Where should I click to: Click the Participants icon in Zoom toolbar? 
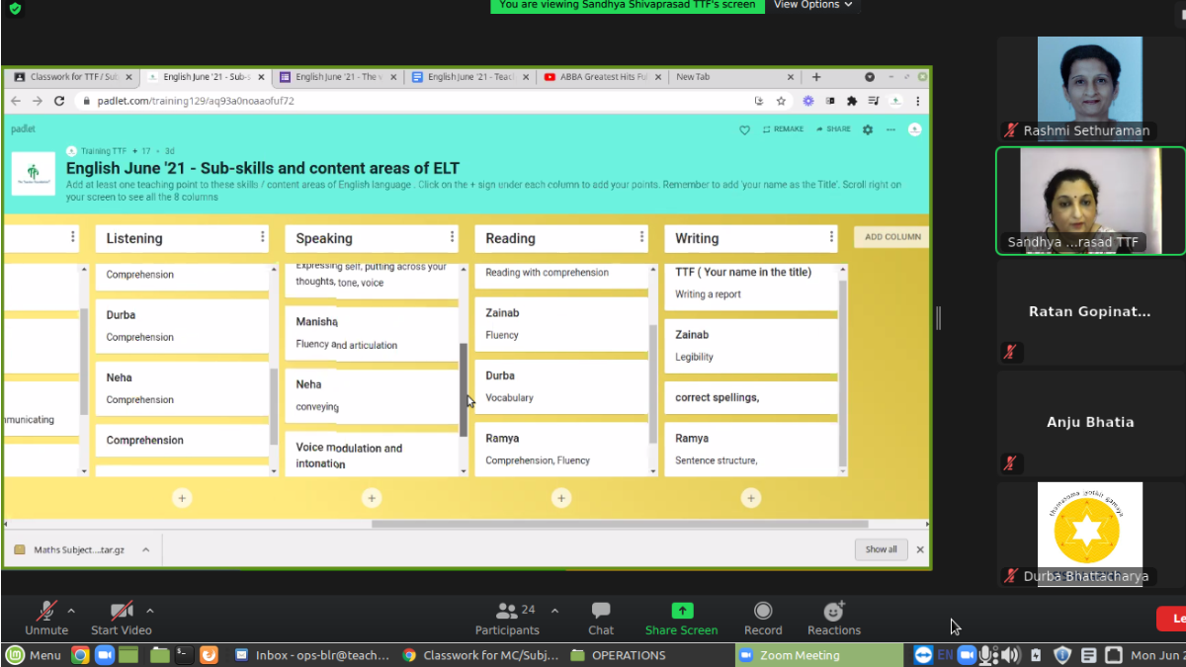point(507,611)
